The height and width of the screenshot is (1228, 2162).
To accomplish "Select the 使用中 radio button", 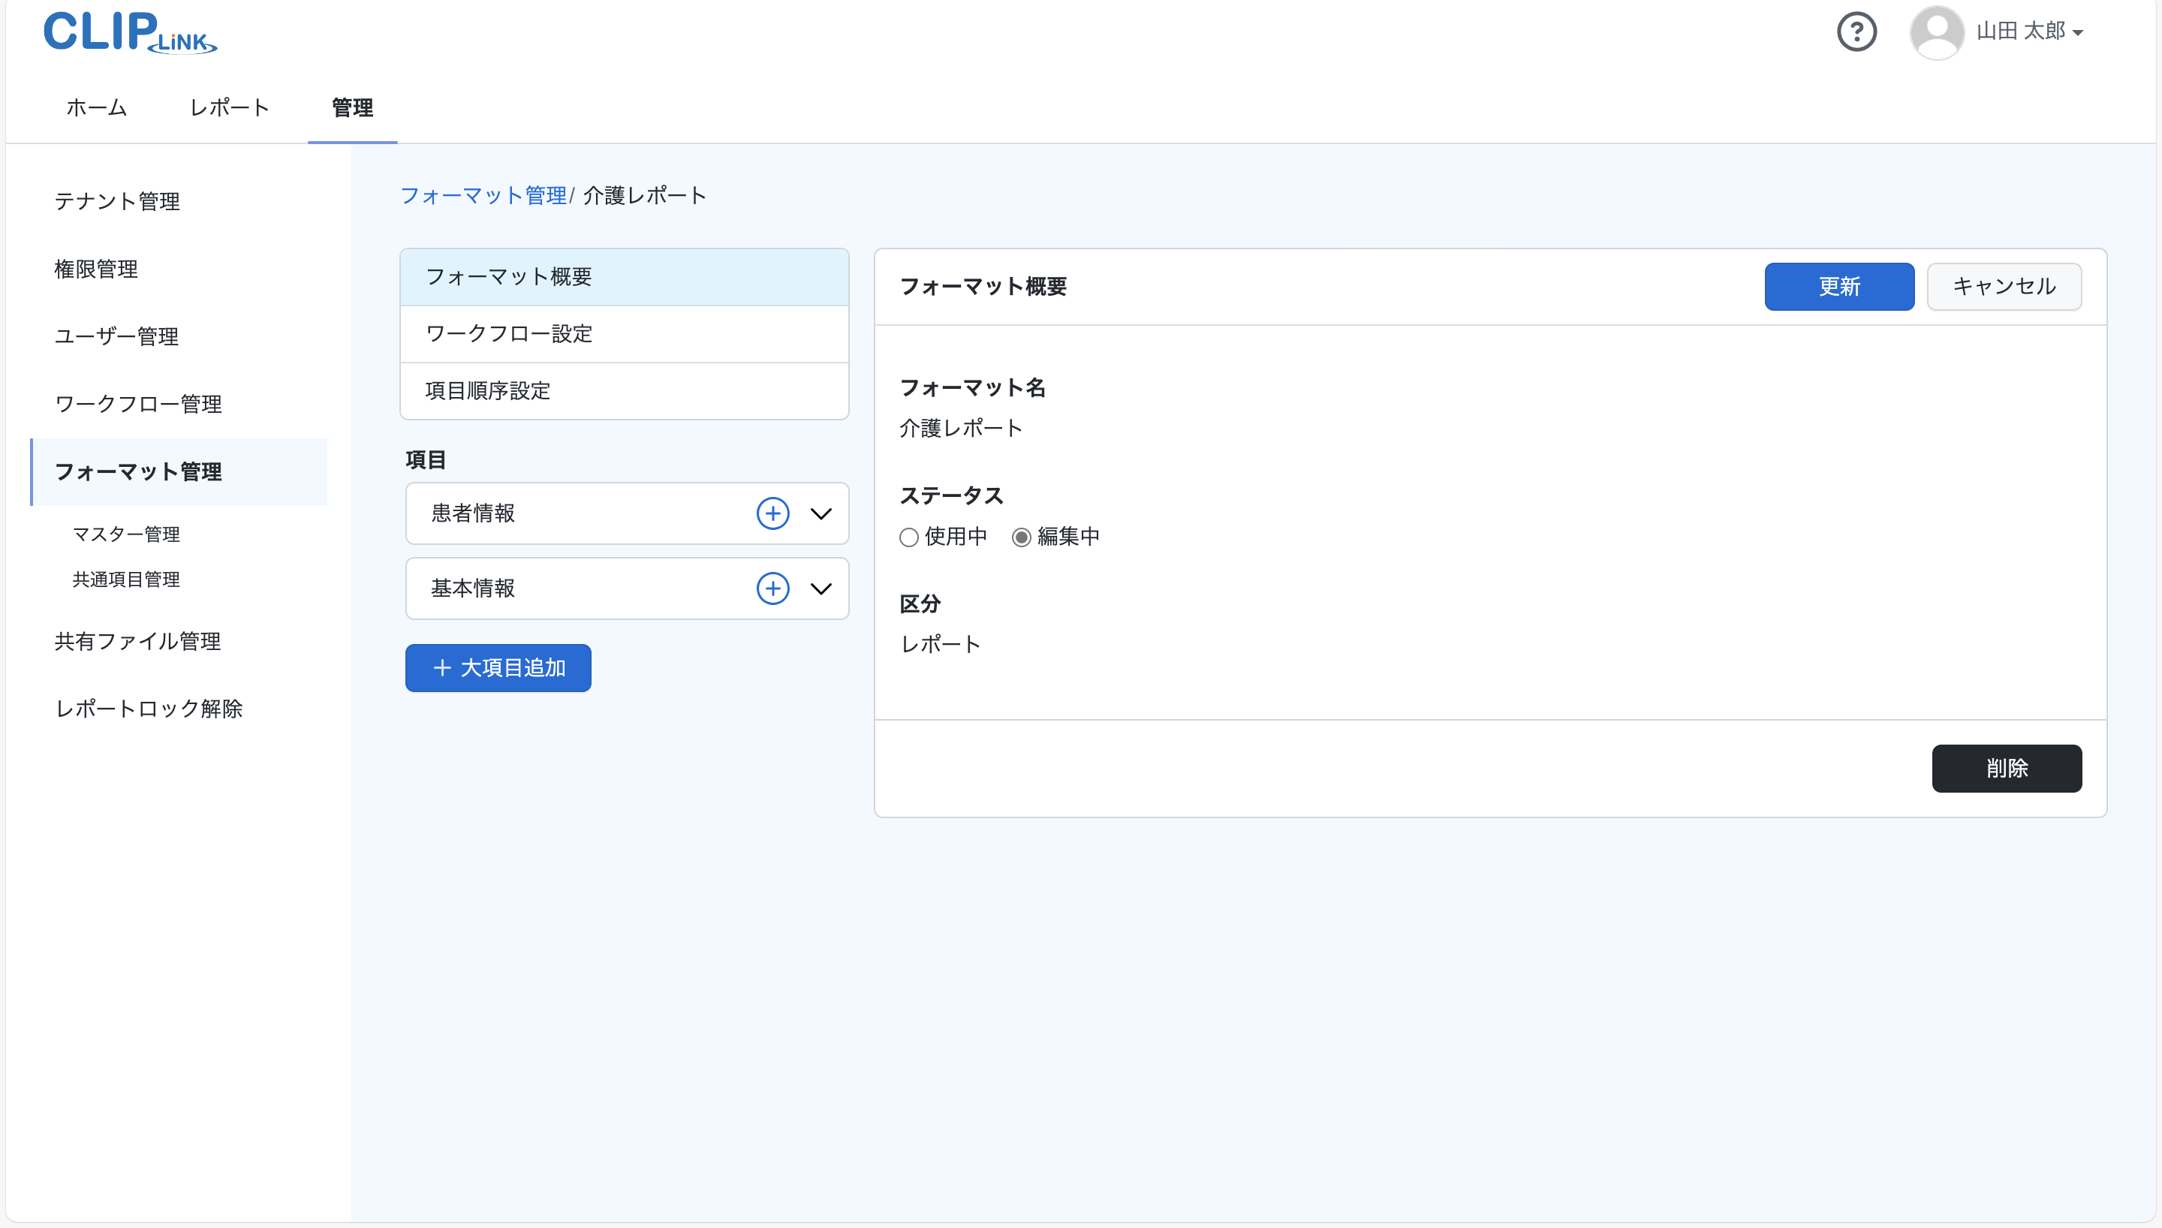I will (x=908, y=537).
